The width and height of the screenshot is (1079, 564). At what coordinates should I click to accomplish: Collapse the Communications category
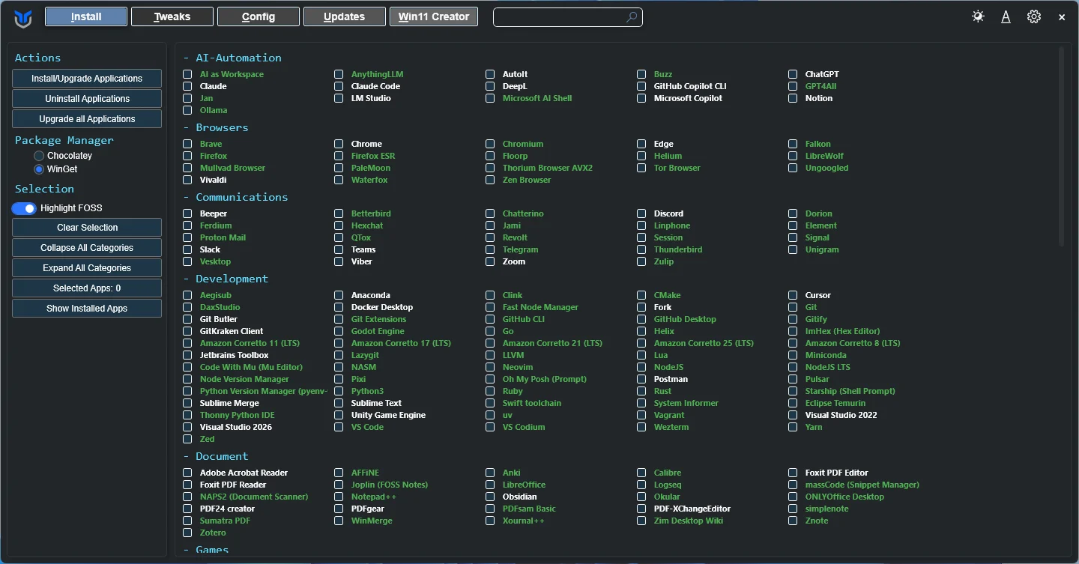pyautogui.click(x=235, y=197)
